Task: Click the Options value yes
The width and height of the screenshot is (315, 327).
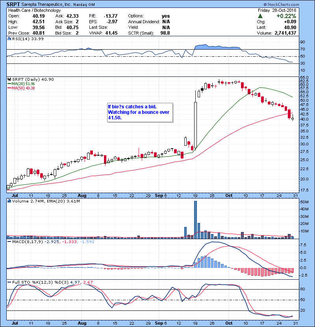Action: (x=166, y=16)
